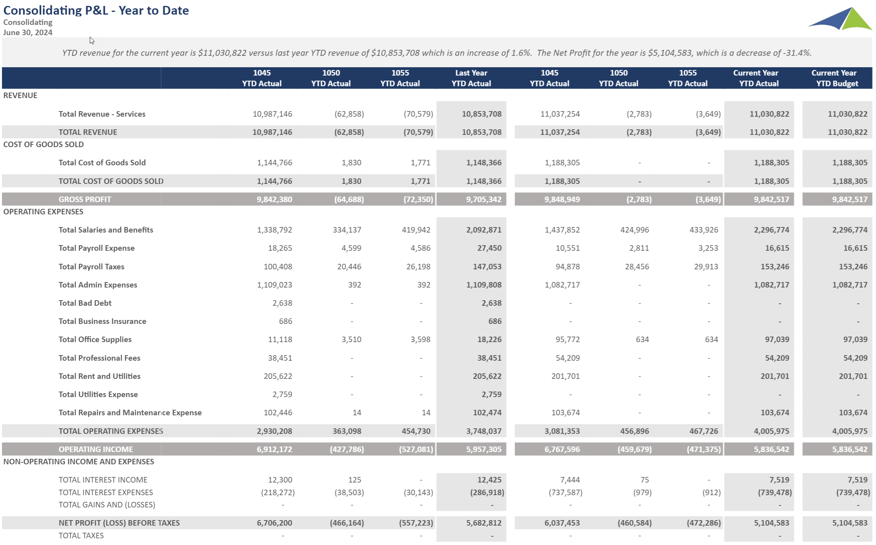The width and height of the screenshot is (876, 545).
Task: Click the 12,425 interest income value
Action: click(489, 480)
